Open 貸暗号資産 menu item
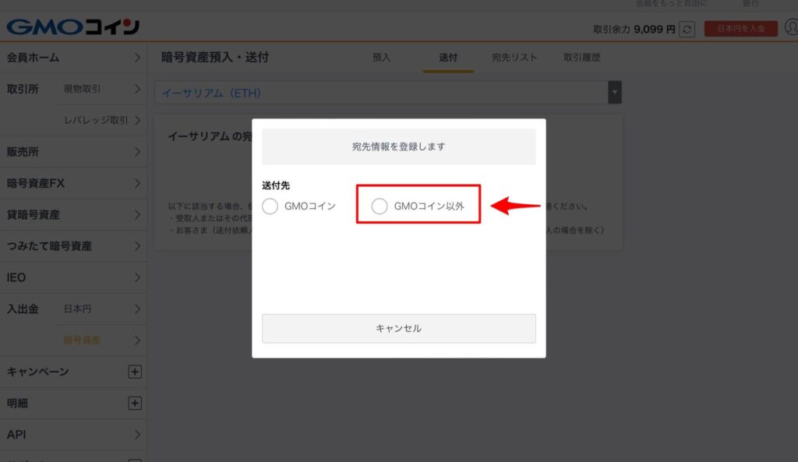 (x=73, y=215)
